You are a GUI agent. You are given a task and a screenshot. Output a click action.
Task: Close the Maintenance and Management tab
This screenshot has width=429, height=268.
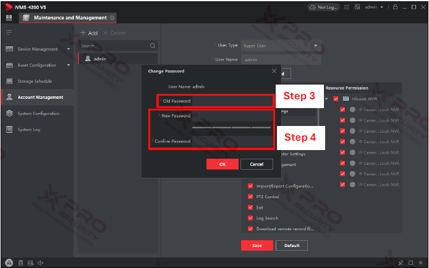(112, 18)
